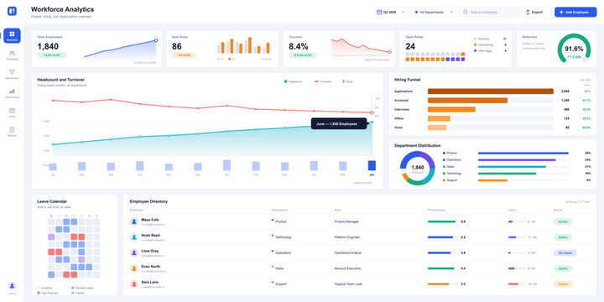This screenshot has width=604, height=302.
Task: Open Performance from the sidebar
Action: pyautogui.click(x=12, y=93)
